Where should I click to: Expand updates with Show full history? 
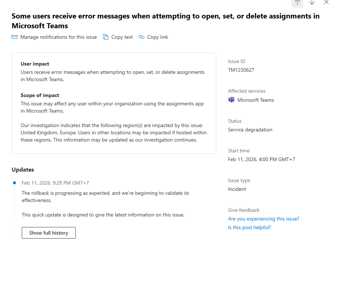point(49,233)
